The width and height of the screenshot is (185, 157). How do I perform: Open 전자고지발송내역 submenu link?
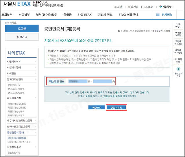16,93
